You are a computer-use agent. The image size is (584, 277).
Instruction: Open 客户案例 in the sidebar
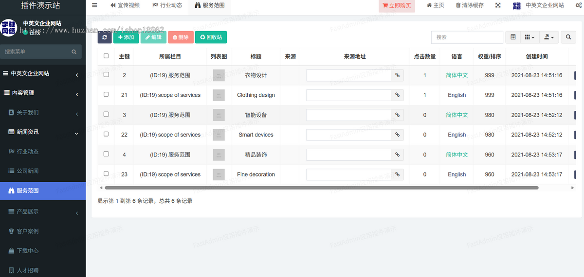click(43, 231)
